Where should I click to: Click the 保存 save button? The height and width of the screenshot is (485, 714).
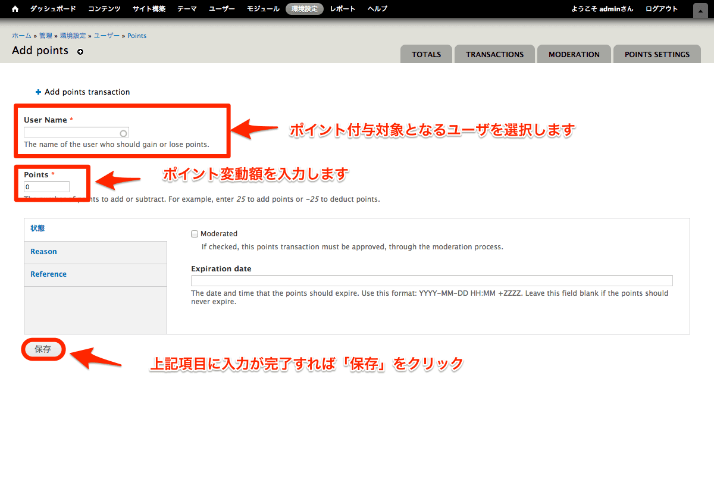point(43,349)
